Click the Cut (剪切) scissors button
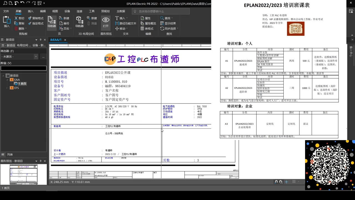 coord(19,18)
